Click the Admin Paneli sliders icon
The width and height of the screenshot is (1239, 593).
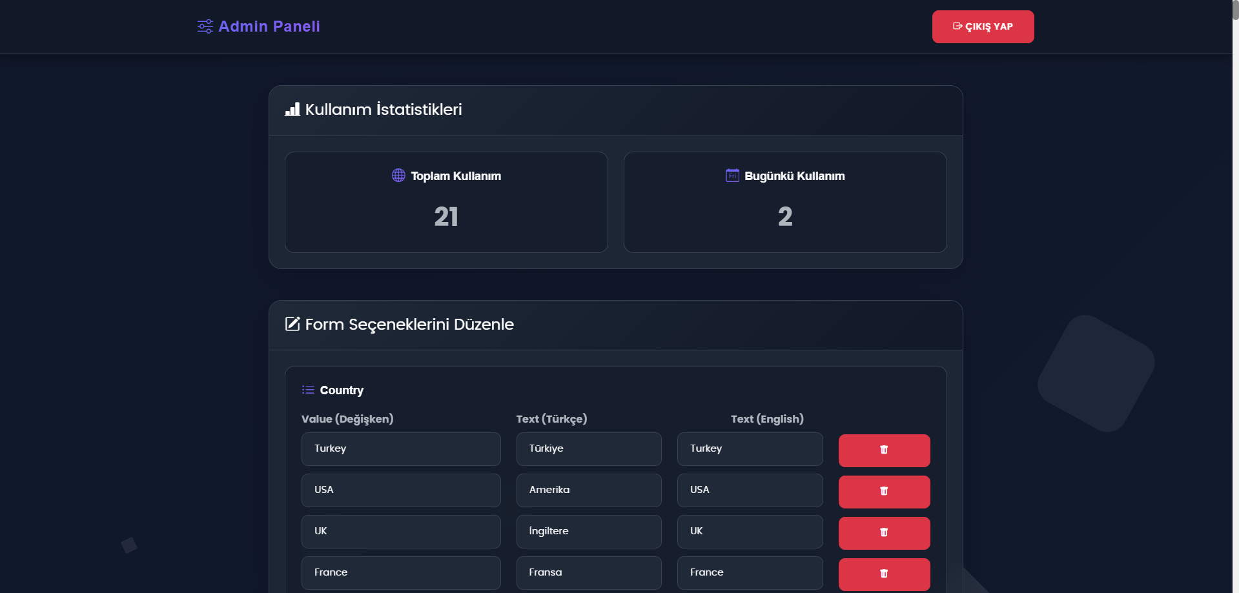[x=205, y=26]
